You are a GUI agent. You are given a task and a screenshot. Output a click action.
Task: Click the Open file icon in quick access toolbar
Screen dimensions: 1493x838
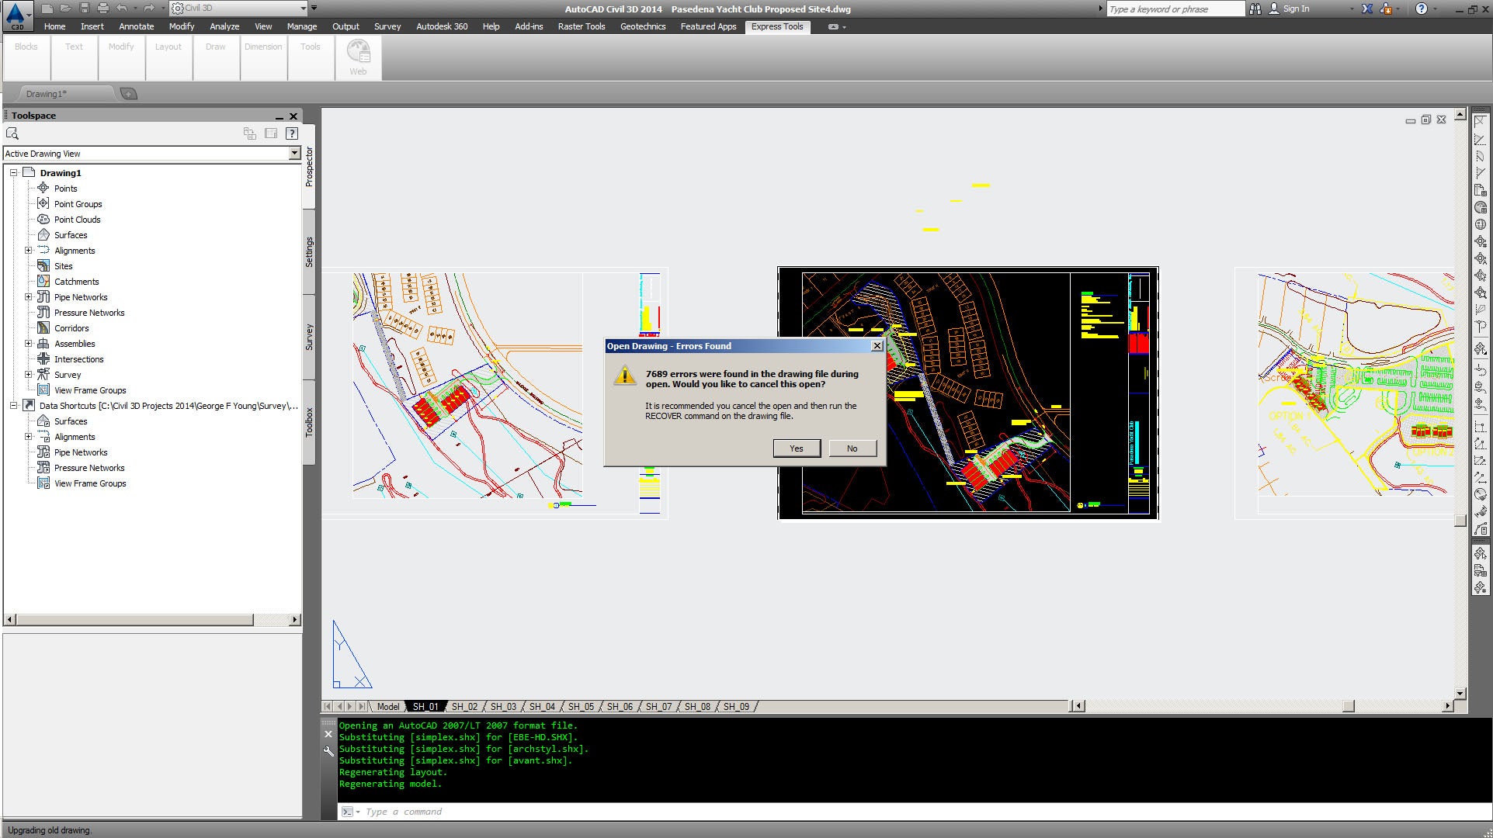(x=66, y=9)
